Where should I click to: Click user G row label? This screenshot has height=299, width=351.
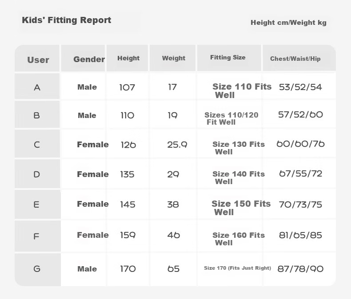[37, 268]
